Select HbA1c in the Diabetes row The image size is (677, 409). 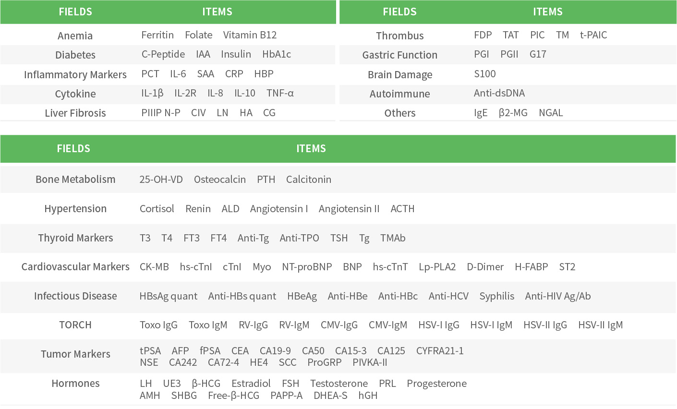277,54
